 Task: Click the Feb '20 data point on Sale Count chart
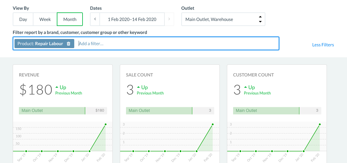pyautogui.click(x=213, y=124)
